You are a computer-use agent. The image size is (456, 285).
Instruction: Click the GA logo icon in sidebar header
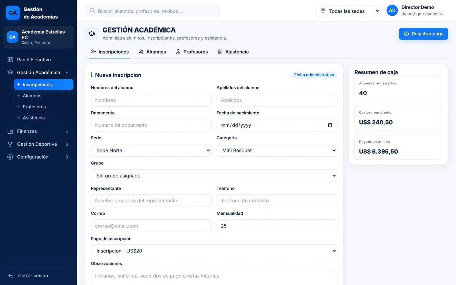[13, 13]
